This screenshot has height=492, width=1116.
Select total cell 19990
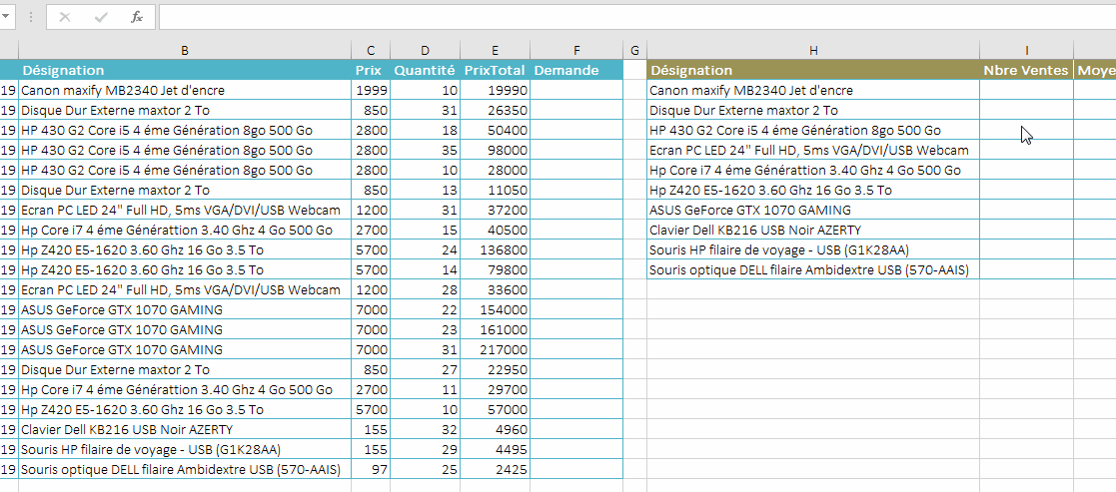point(495,90)
